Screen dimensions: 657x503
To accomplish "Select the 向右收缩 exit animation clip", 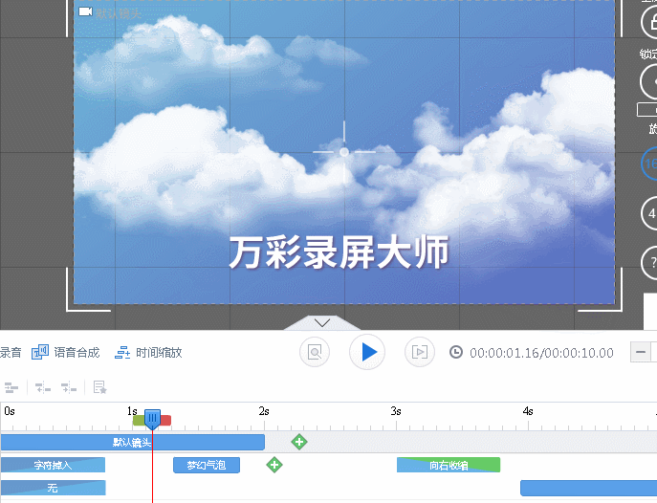I will (x=449, y=465).
